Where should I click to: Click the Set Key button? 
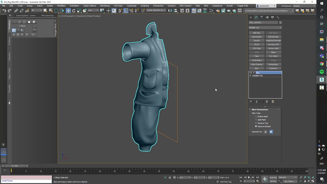[273, 181]
